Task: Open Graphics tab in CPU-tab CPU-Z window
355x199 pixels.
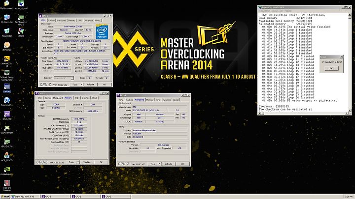Action: (x=89, y=20)
